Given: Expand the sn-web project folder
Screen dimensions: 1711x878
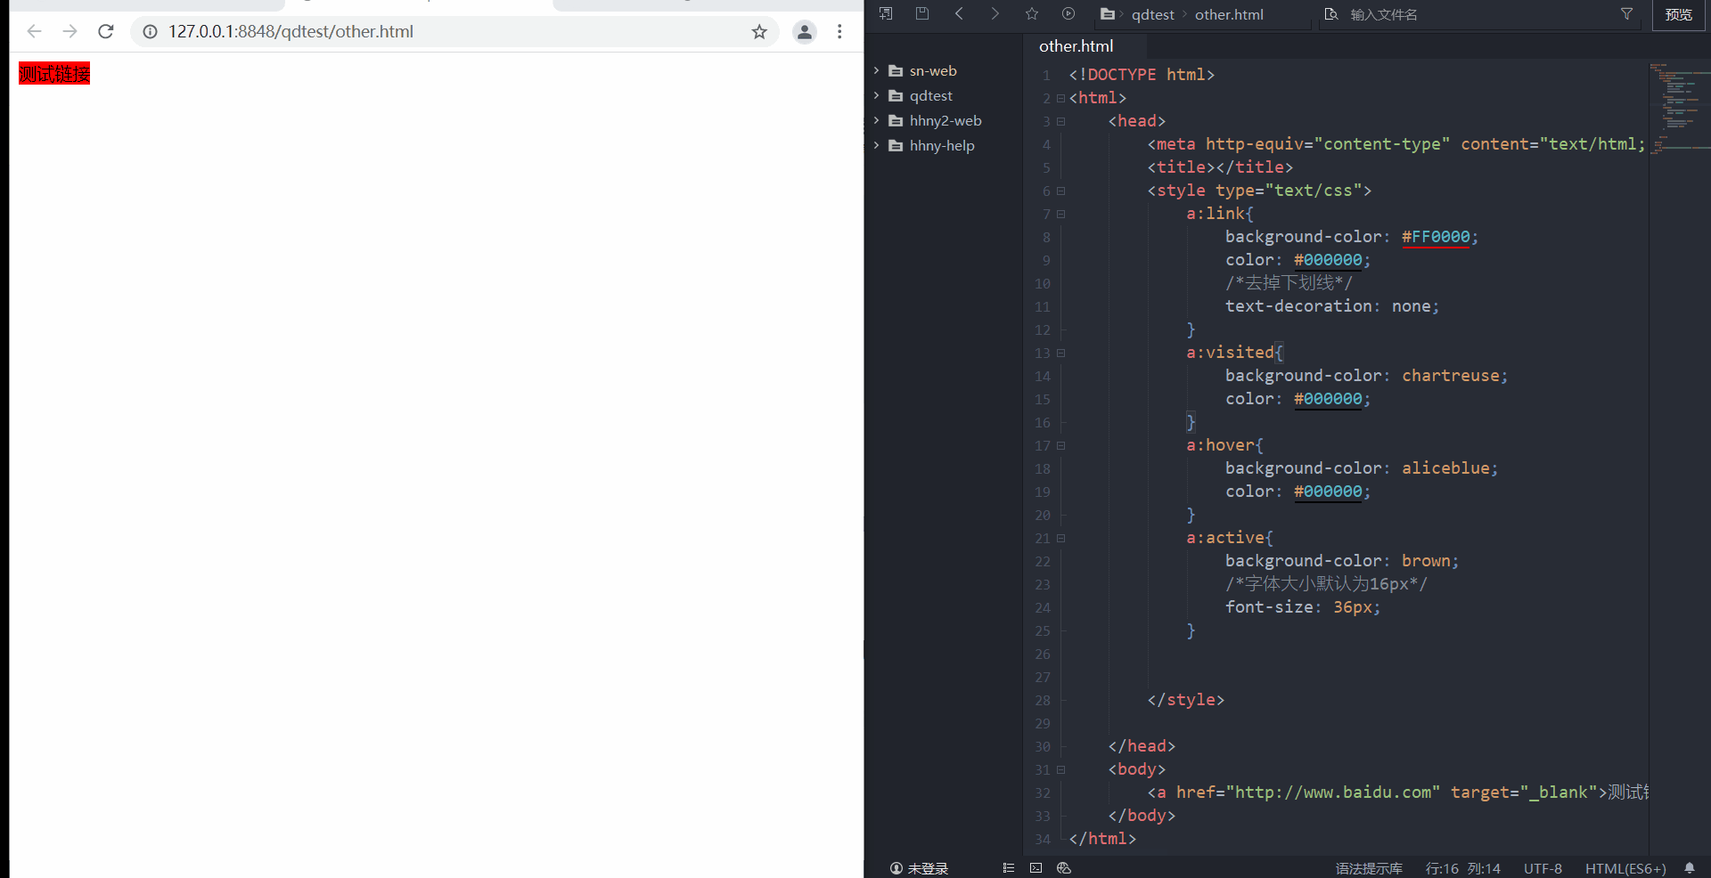Looking at the screenshot, I should pos(877,70).
